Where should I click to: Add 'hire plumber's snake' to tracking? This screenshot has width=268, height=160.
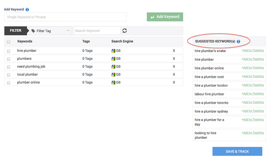252,50
